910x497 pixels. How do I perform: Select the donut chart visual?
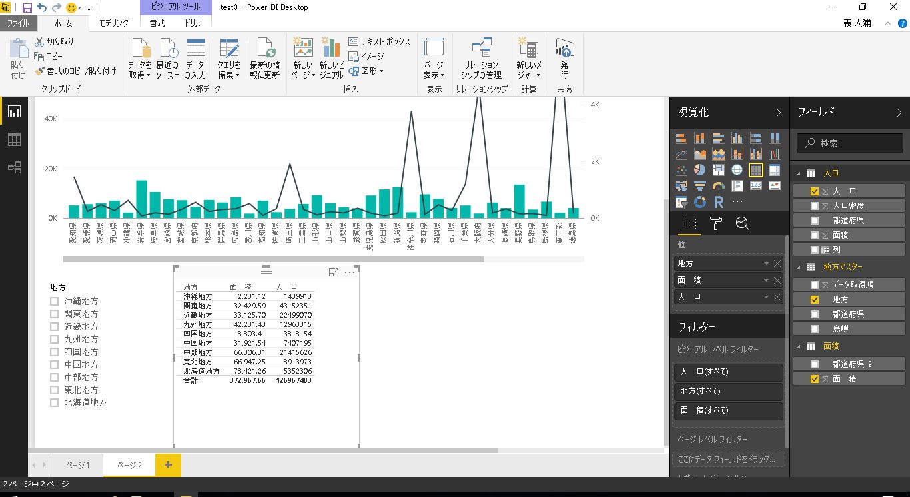pyautogui.click(x=700, y=202)
